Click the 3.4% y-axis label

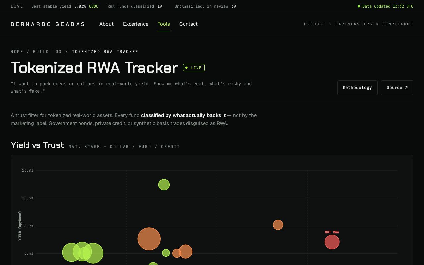point(29,253)
